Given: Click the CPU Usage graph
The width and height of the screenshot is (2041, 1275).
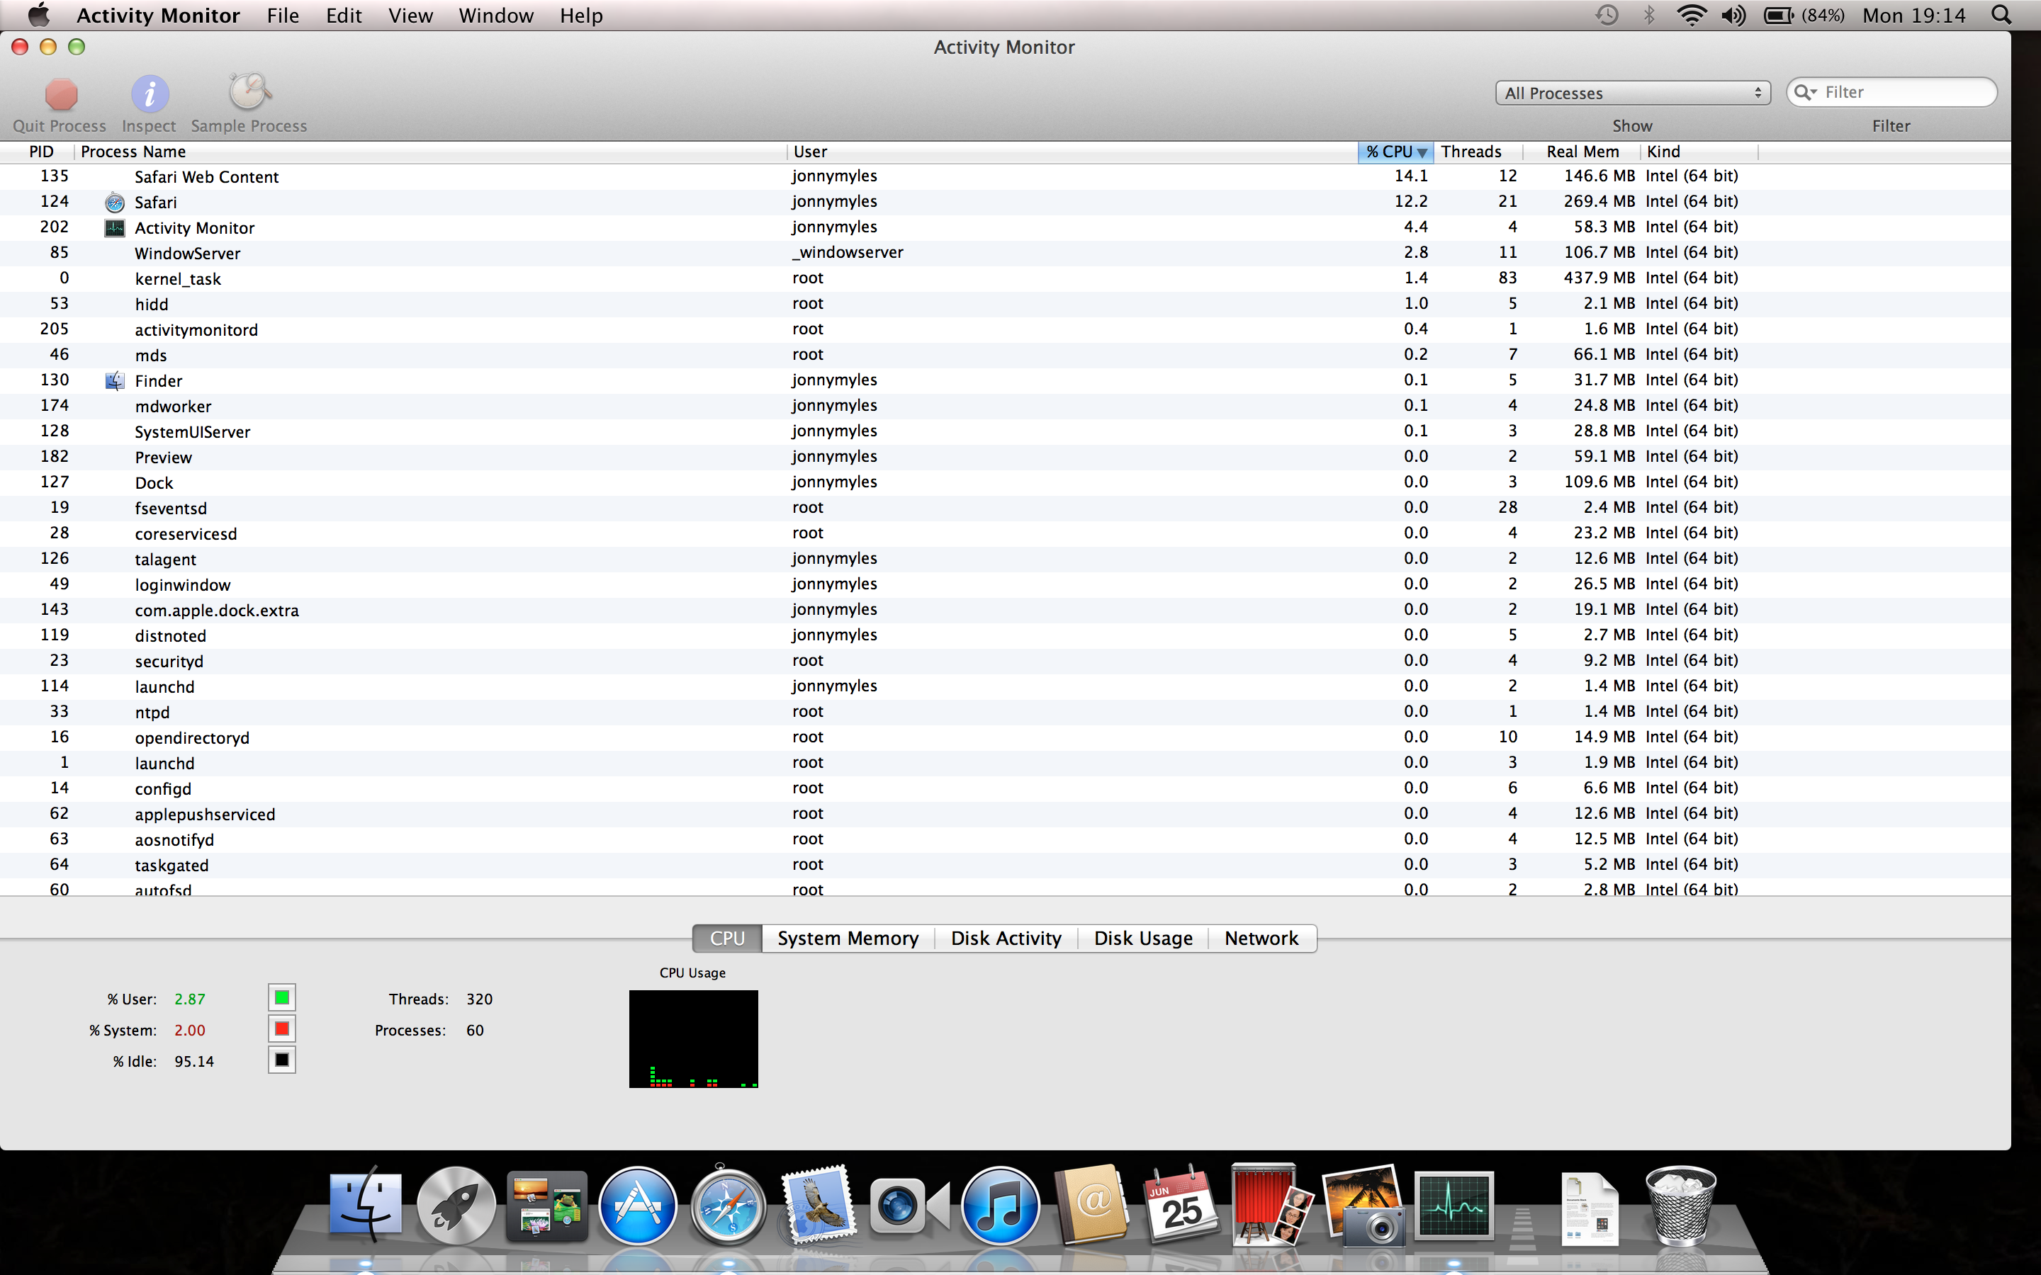Looking at the screenshot, I should coord(693,1039).
